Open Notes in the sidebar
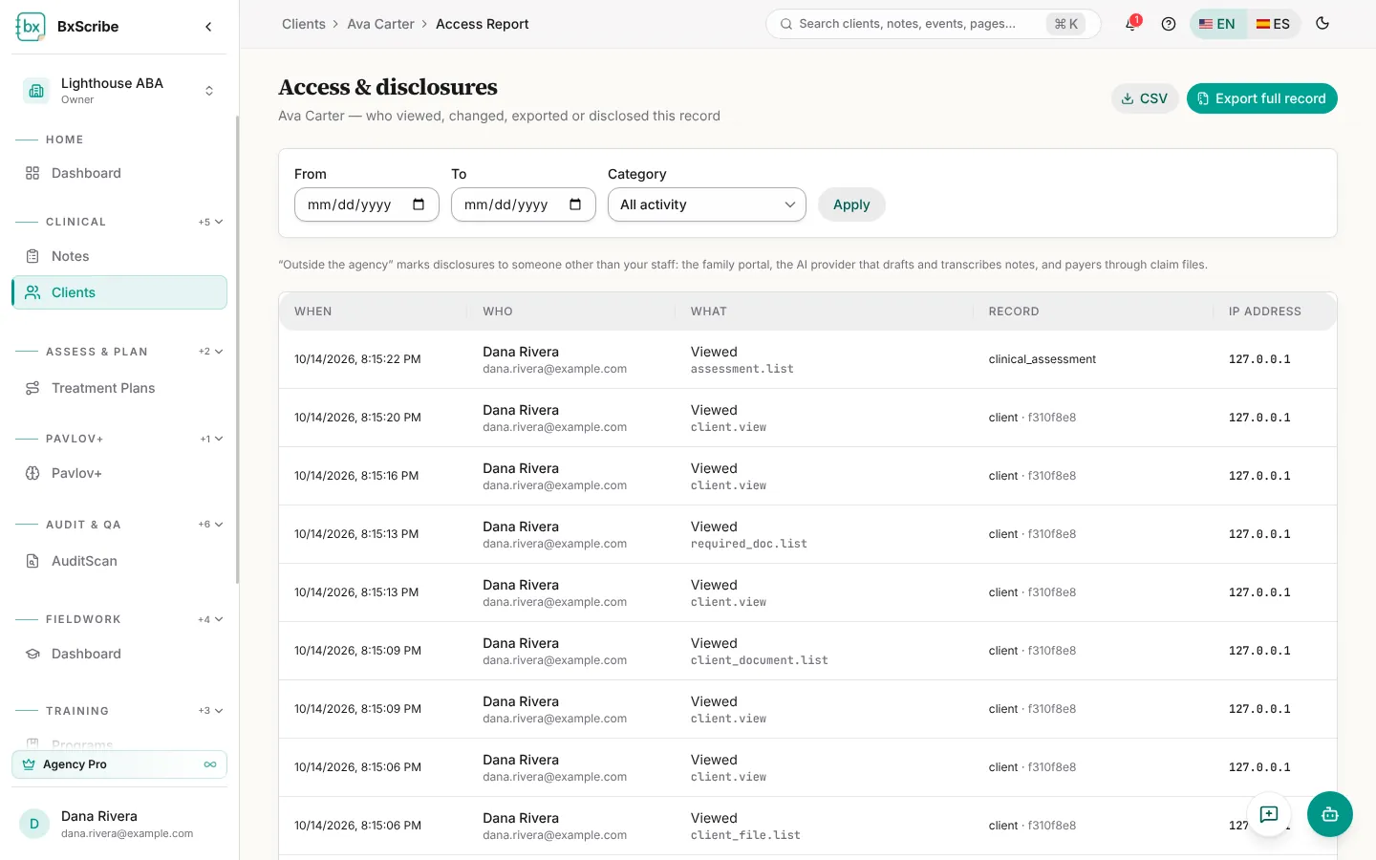 coord(119,256)
